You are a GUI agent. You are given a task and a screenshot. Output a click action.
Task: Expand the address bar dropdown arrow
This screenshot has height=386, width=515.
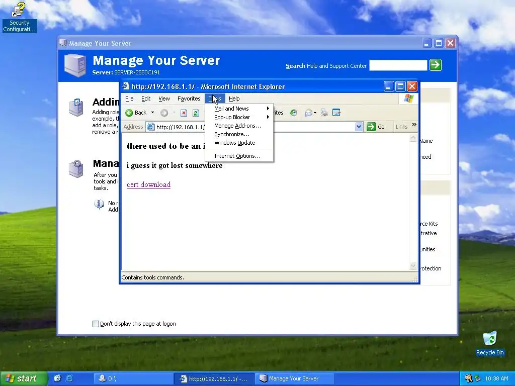coord(359,127)
